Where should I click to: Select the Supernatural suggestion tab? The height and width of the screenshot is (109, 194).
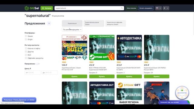[x=72, y=23]
